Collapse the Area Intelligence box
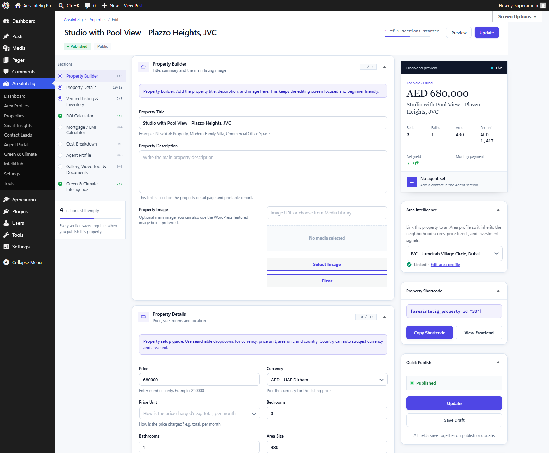The image size is (549, 453). 498,210
